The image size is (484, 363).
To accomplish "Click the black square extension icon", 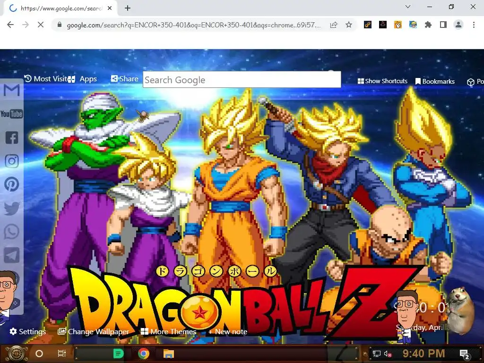I will pyautogui.click(x=383, y=25).
